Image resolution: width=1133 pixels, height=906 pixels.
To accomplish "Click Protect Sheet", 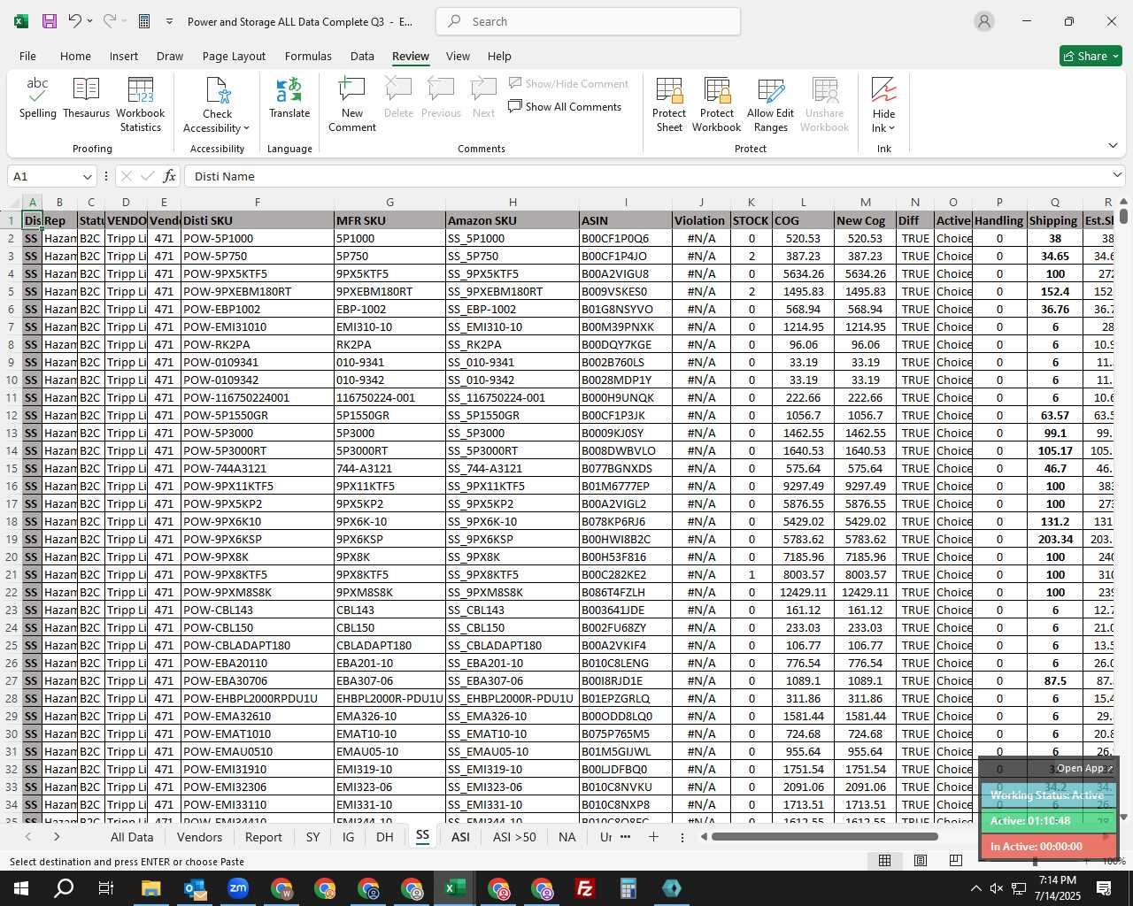I will tap(669, 104).
